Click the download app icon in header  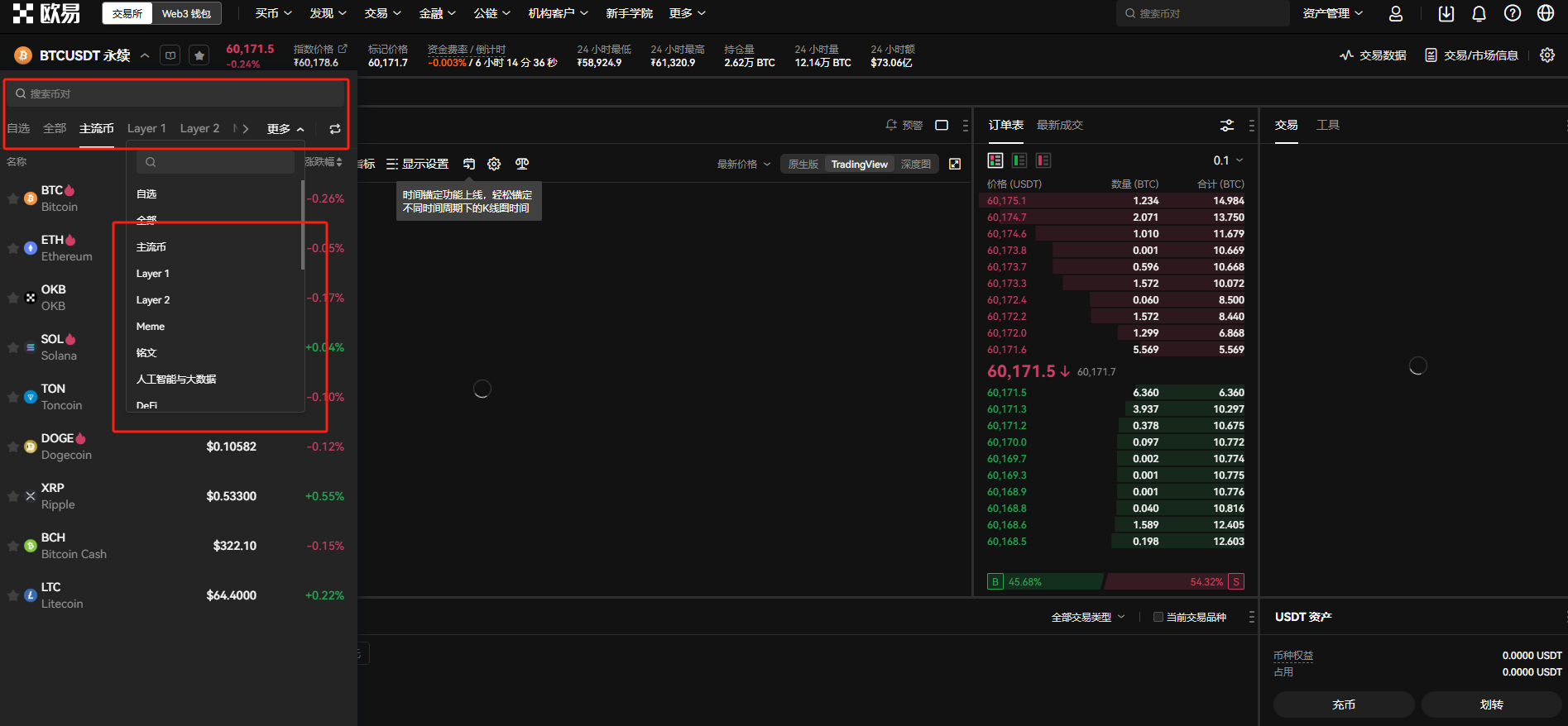1446,13
